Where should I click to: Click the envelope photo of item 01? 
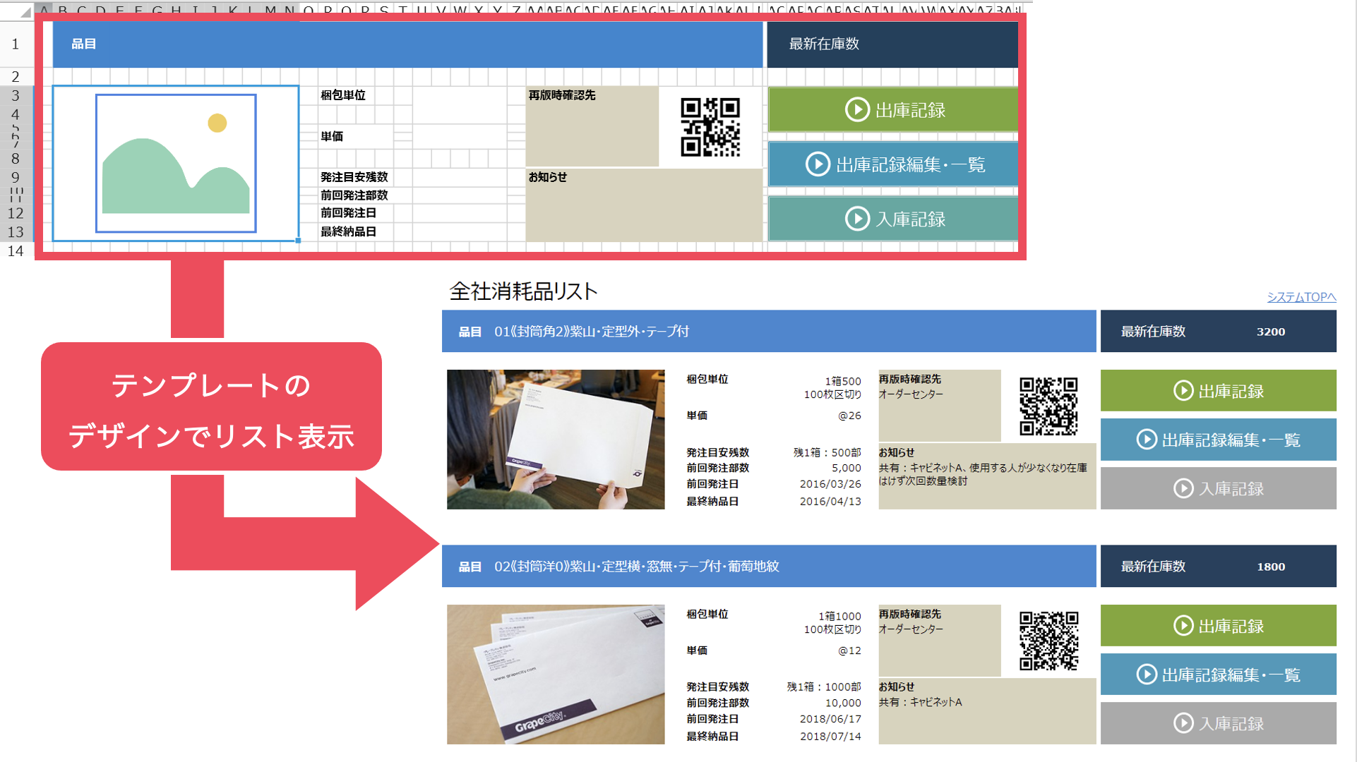click(x=556, y=439)
